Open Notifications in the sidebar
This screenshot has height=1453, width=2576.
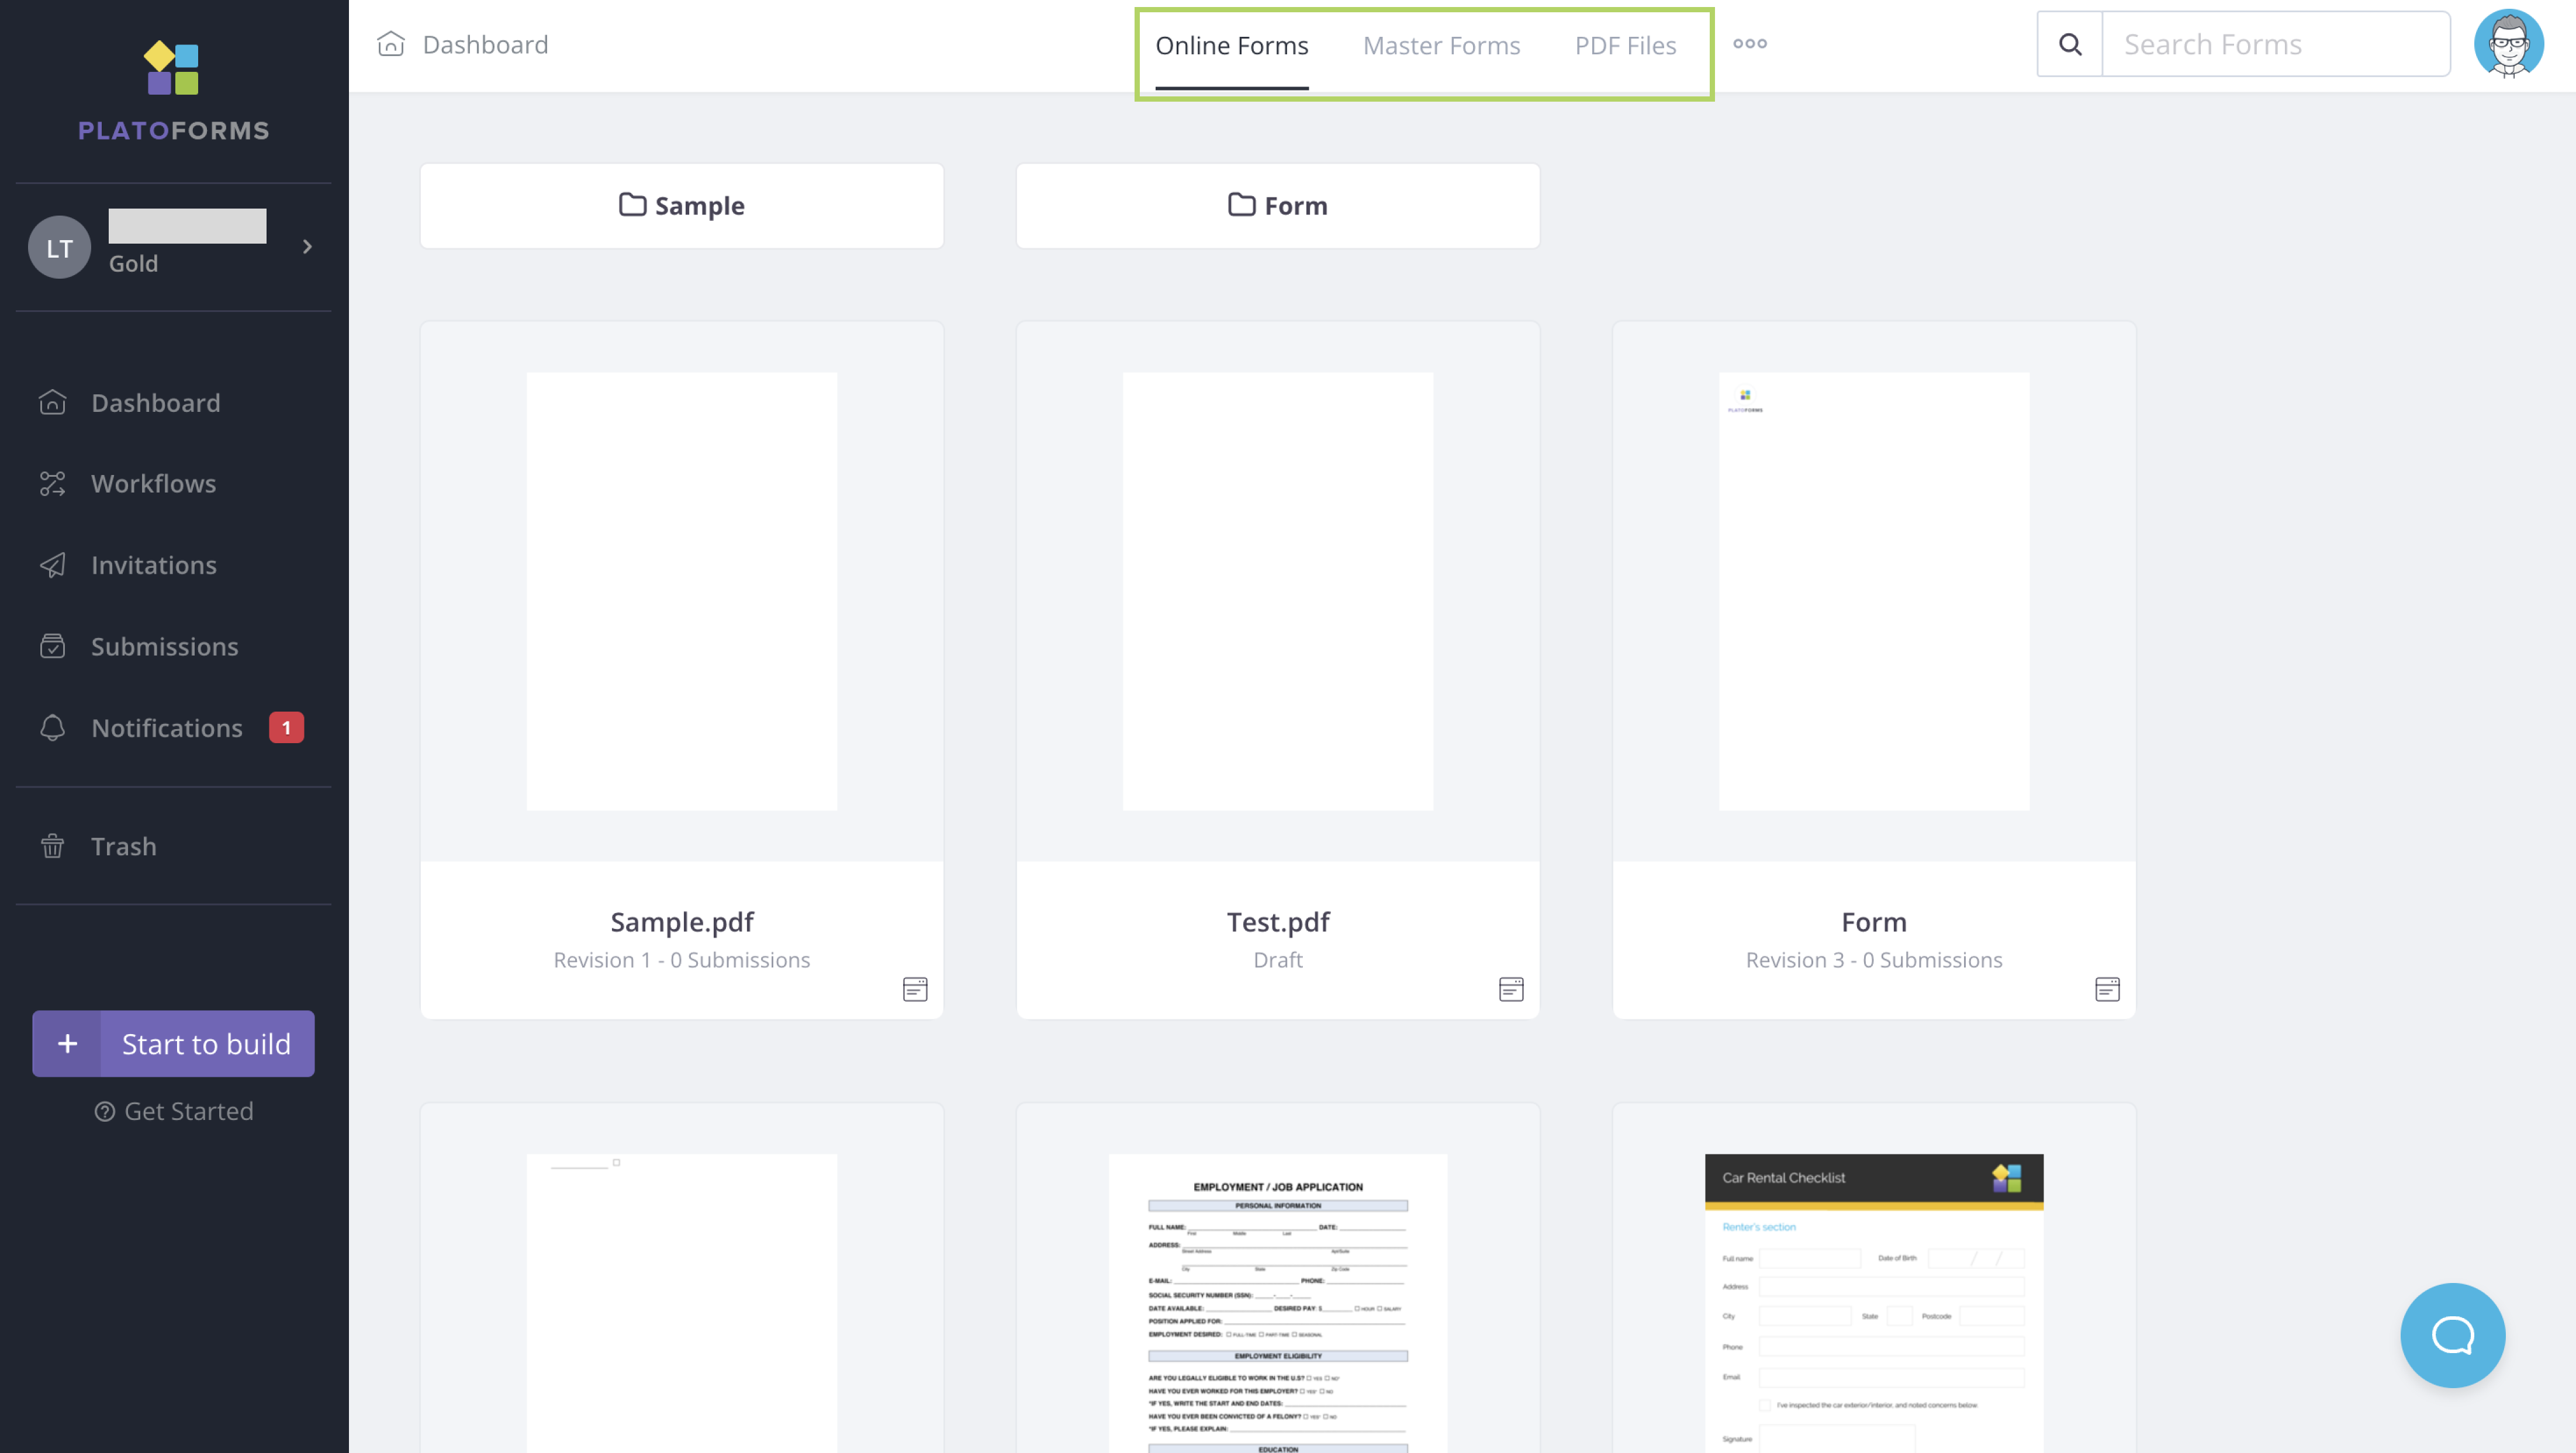[x=166, y=727]
